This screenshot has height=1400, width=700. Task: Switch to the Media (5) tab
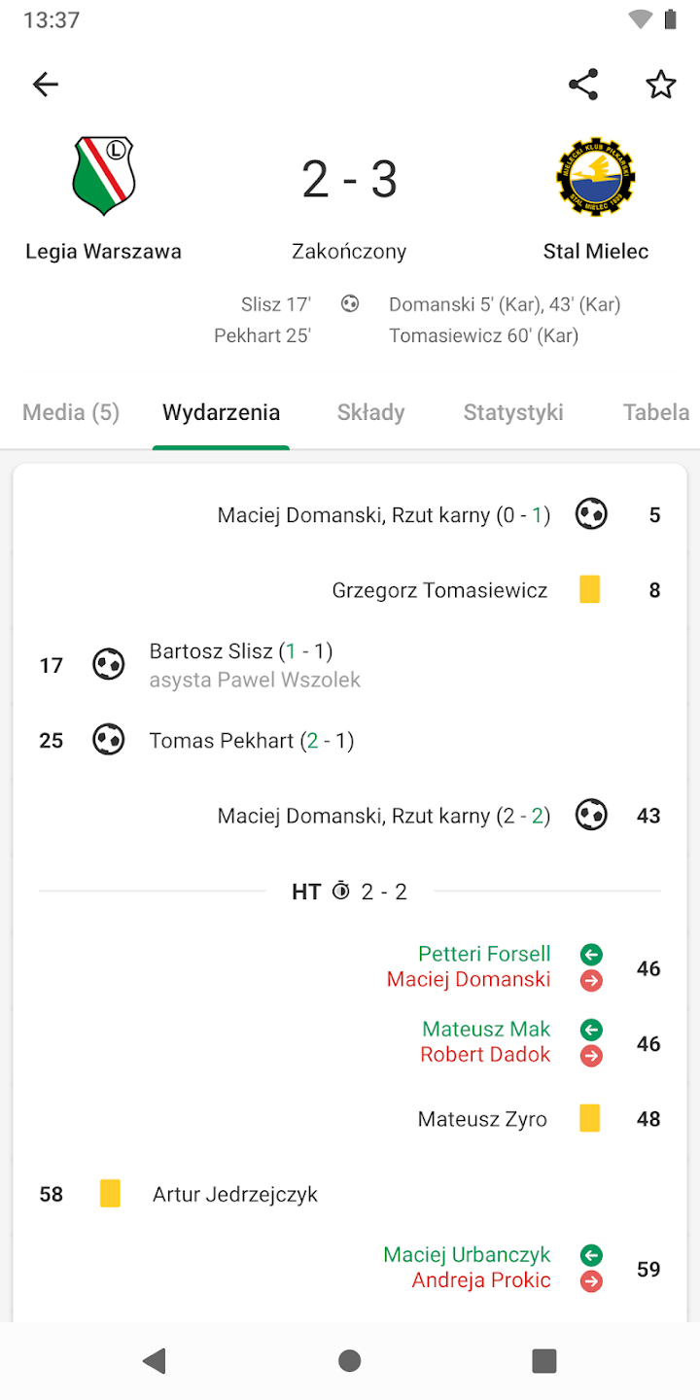(x=71, y=412)
